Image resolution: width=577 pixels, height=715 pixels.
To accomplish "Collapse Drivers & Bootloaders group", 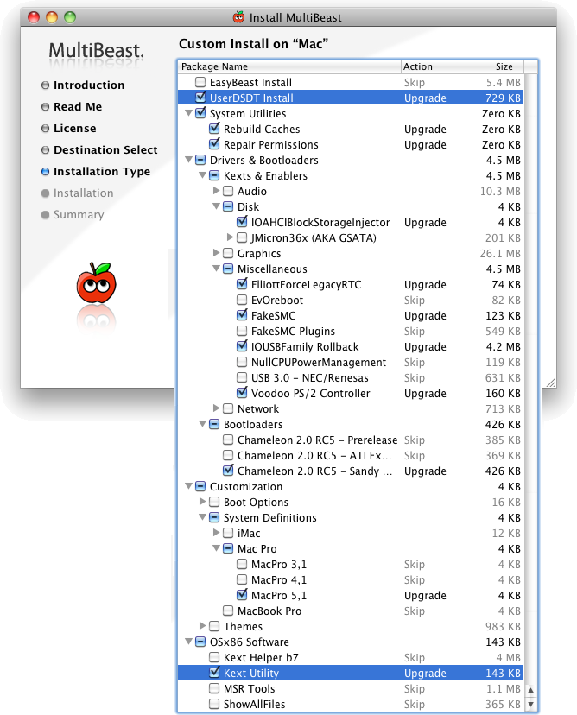I will pyautogui.click(x=188, y=160).
